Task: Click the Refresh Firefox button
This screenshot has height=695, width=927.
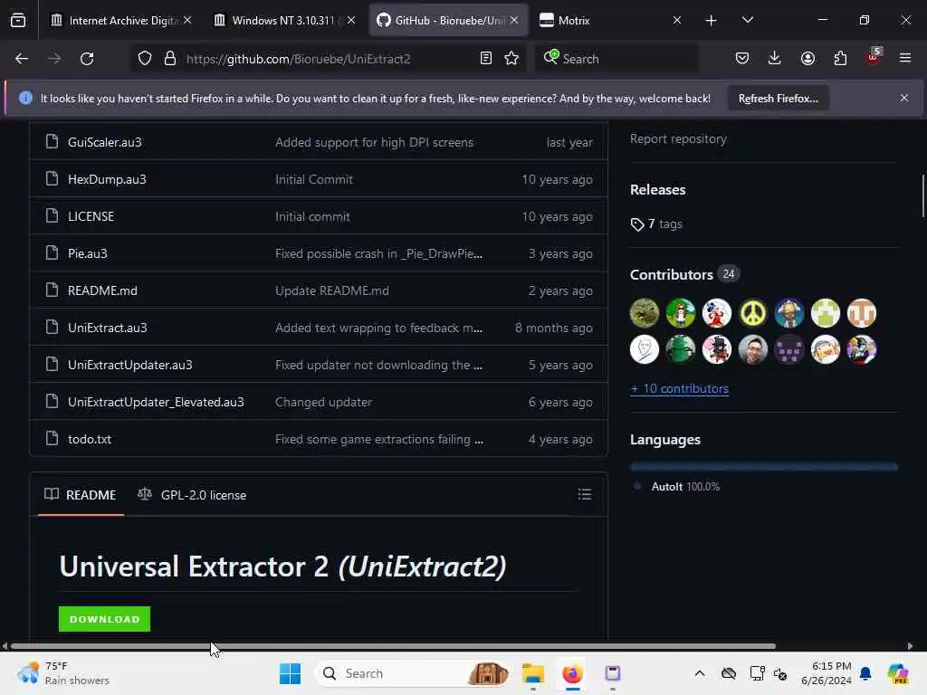Action: pyautogui.click(x=778, y=99)
